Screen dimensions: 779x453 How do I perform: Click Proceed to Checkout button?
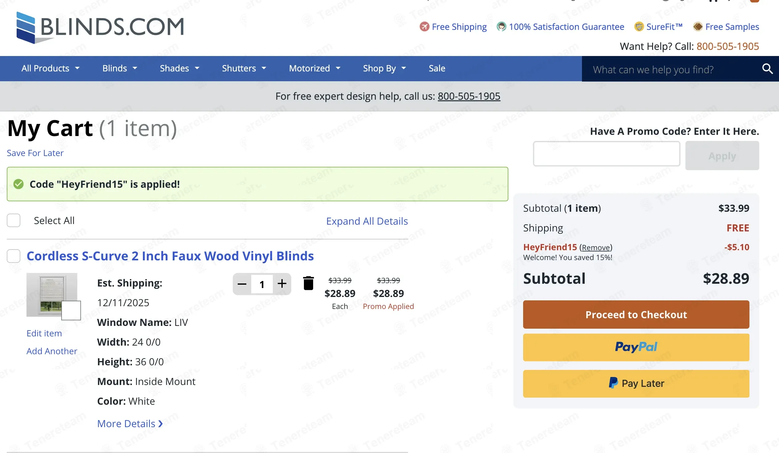(636, 314)
